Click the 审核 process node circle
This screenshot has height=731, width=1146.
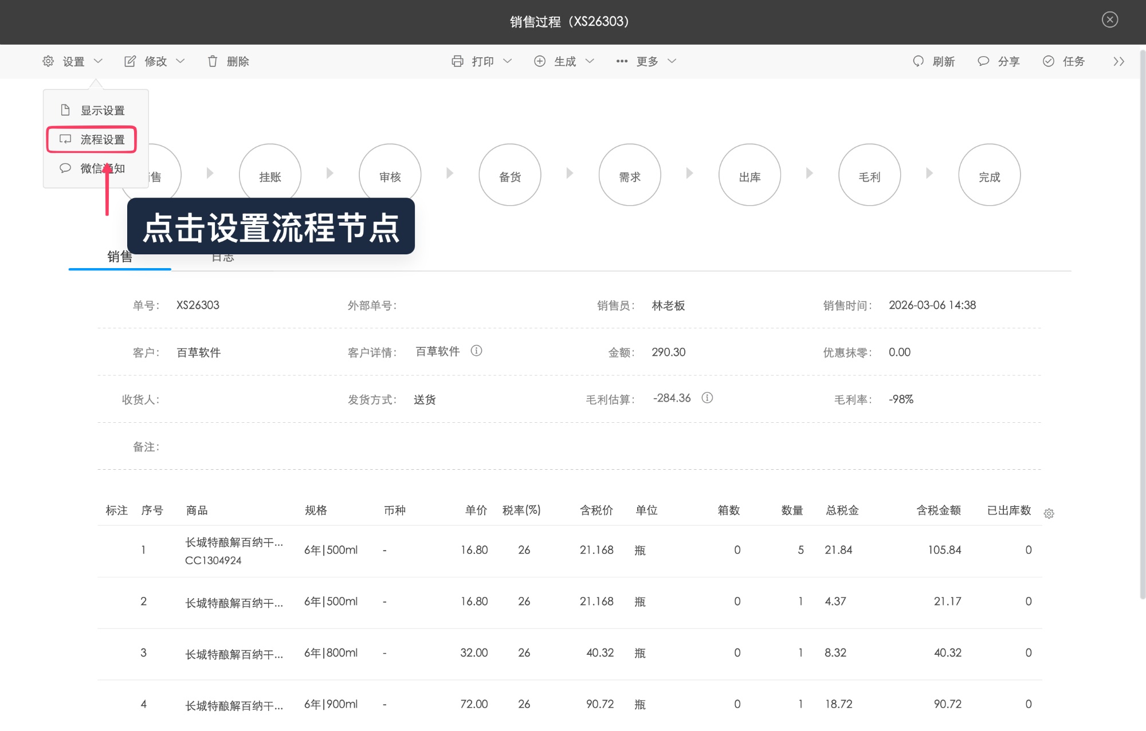pyautogui.click(x=390, y=175)
